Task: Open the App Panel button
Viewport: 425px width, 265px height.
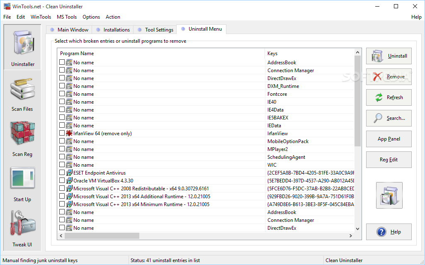Action: pyautogui.click(x=389, y=139)
